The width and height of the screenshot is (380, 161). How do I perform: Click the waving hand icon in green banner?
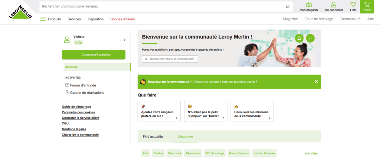click(143, 82)
